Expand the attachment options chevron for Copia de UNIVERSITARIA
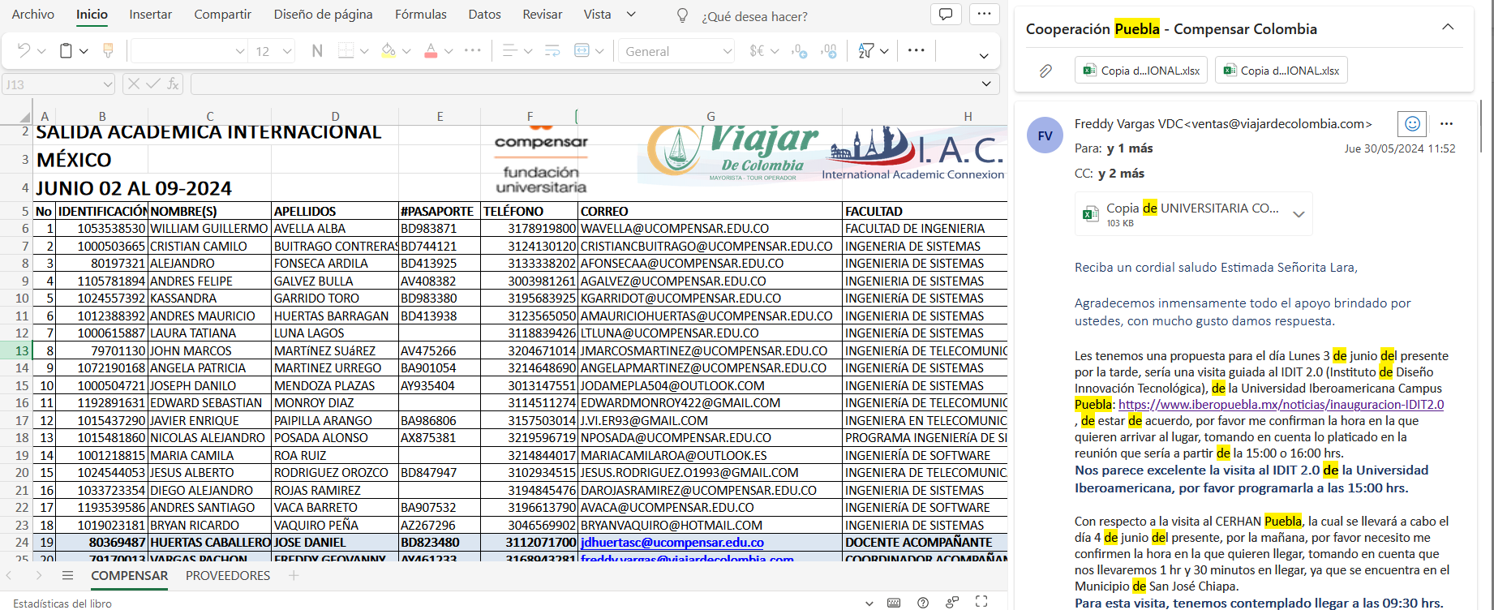Viewport: 1494px width, 610px height. click(1299, 215)
